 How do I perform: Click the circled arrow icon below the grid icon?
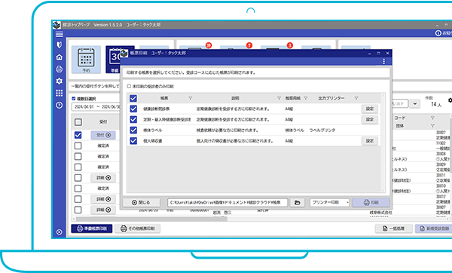[59, 105]
